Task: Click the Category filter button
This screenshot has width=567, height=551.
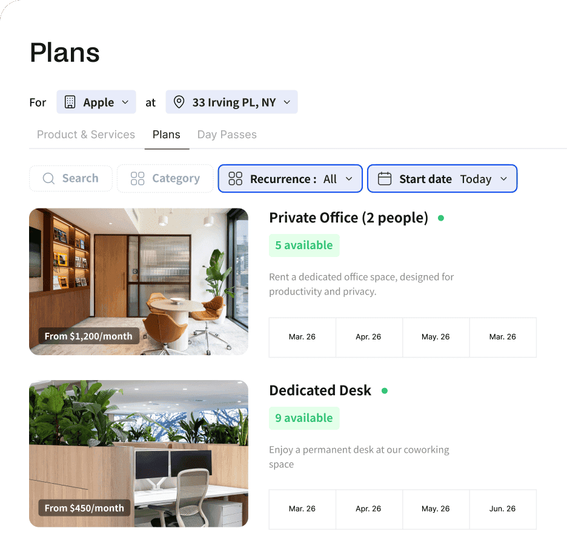Action: [165, 178]
